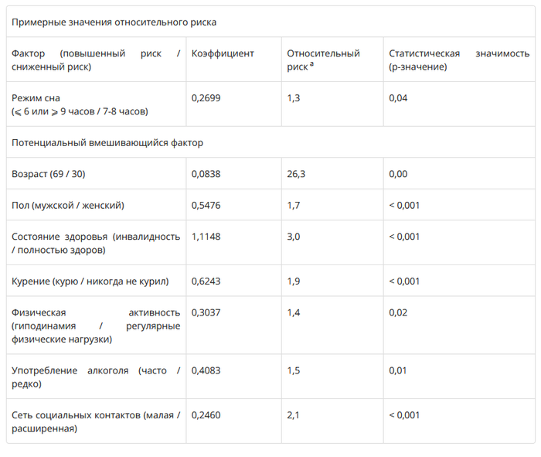Select the 'Возраст (69 / 30)' cell
541x457 pixels.
point(49,174)
